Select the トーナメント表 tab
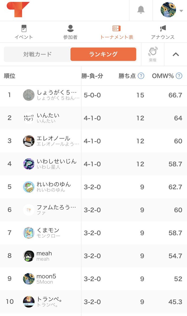The image size is (187, 316). point(117,32)
